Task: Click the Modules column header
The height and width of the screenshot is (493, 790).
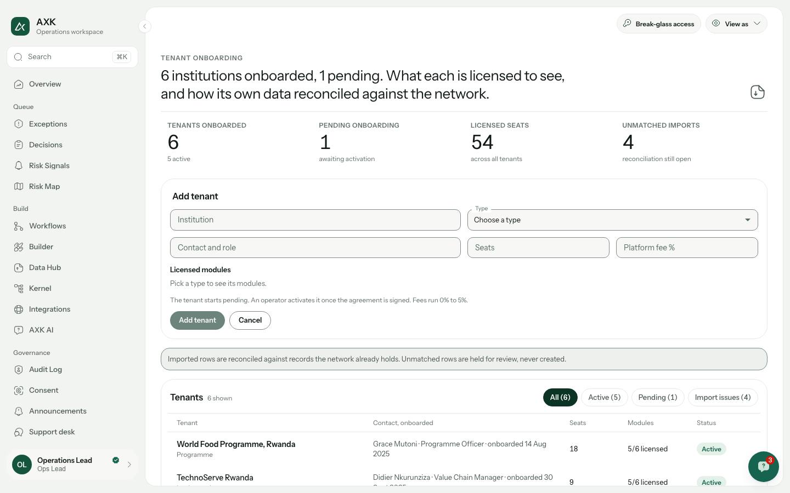Action: [x=640, y=423]
